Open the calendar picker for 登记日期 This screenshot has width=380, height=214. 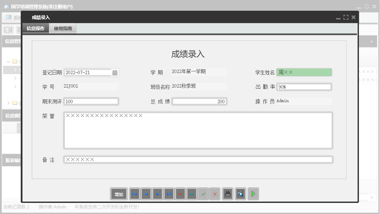[x=114, y=72]
